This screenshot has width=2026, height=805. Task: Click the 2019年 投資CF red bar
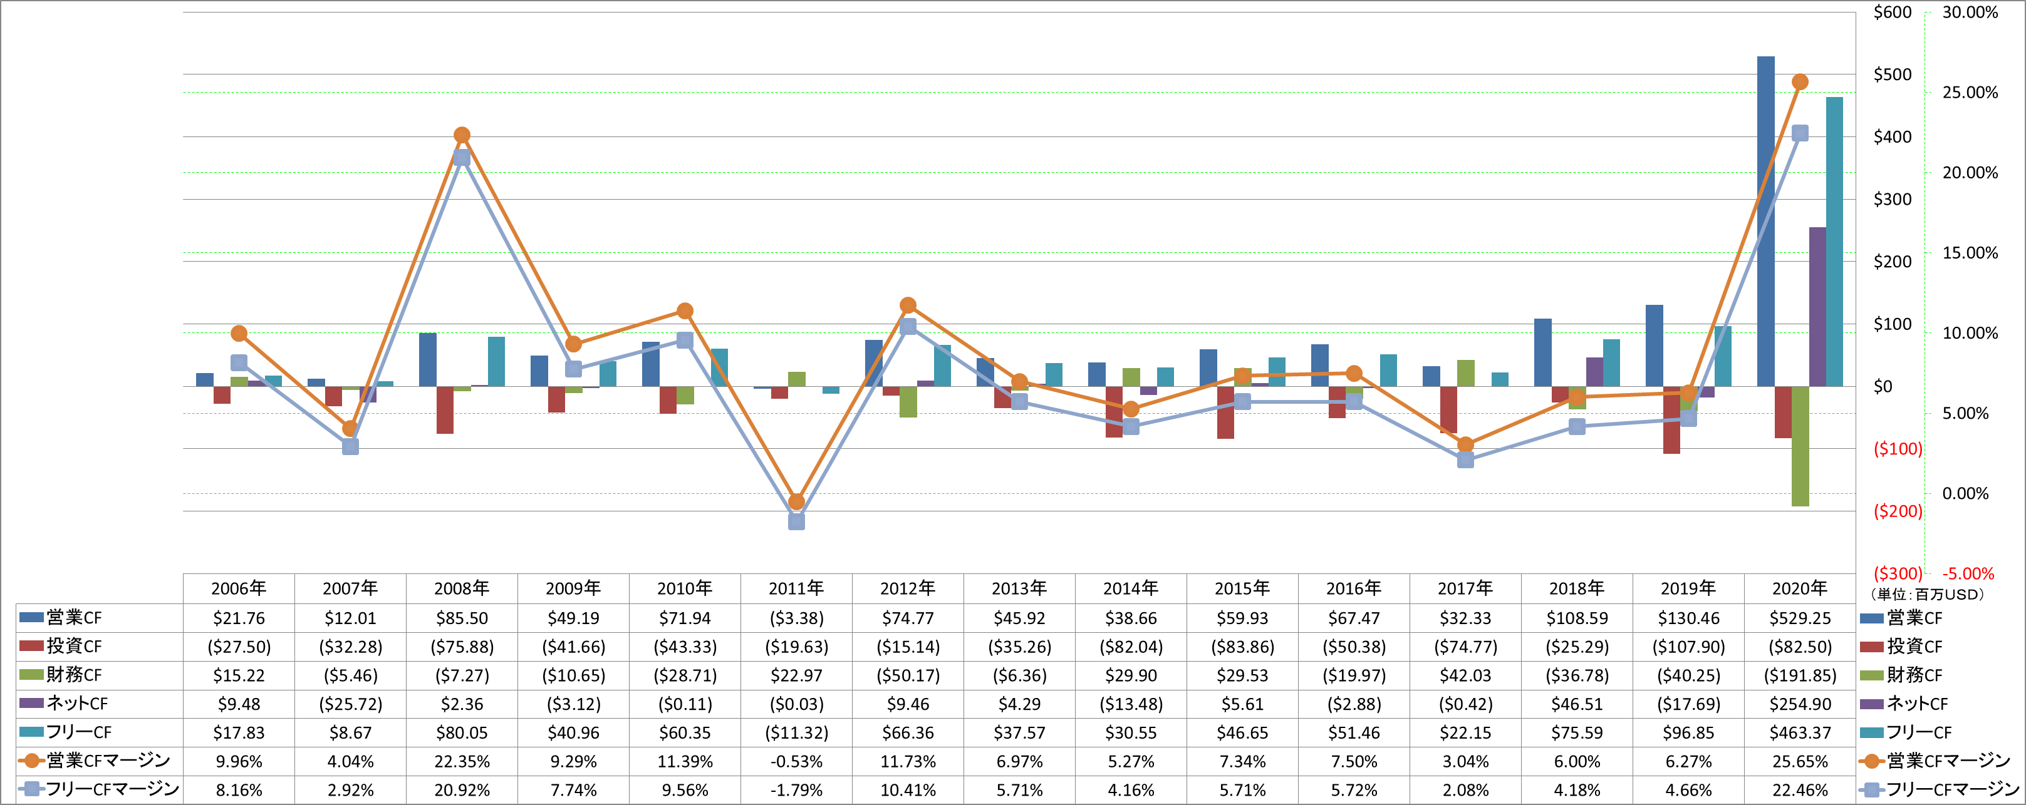coord(1671,420)
